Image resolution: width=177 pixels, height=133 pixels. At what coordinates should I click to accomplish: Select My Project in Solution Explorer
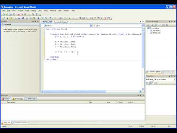click(157, 30)
